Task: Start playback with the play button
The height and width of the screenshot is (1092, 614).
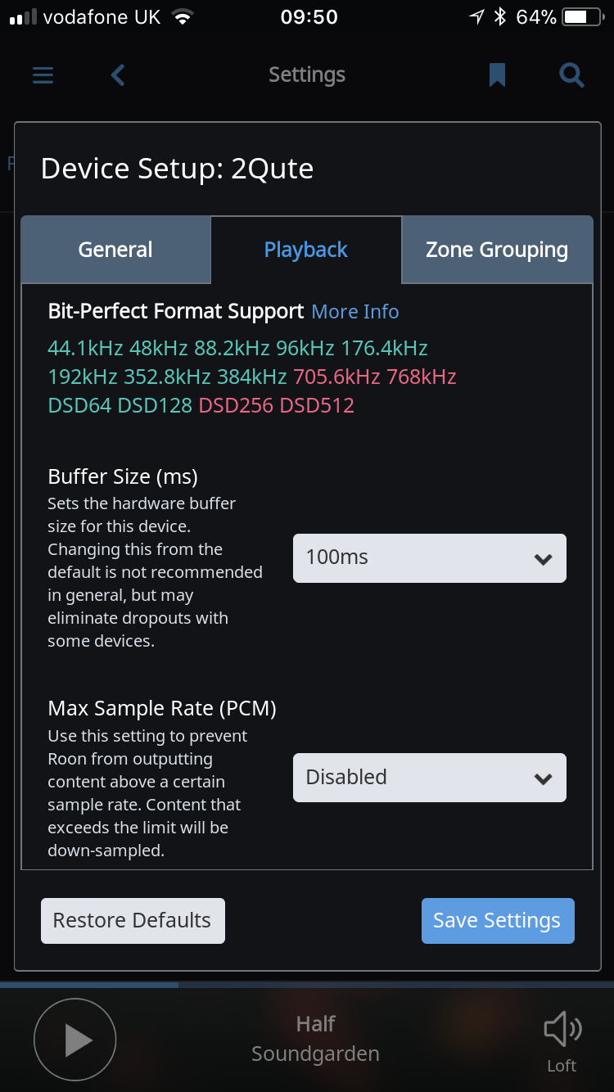Action: (74, 1039)
